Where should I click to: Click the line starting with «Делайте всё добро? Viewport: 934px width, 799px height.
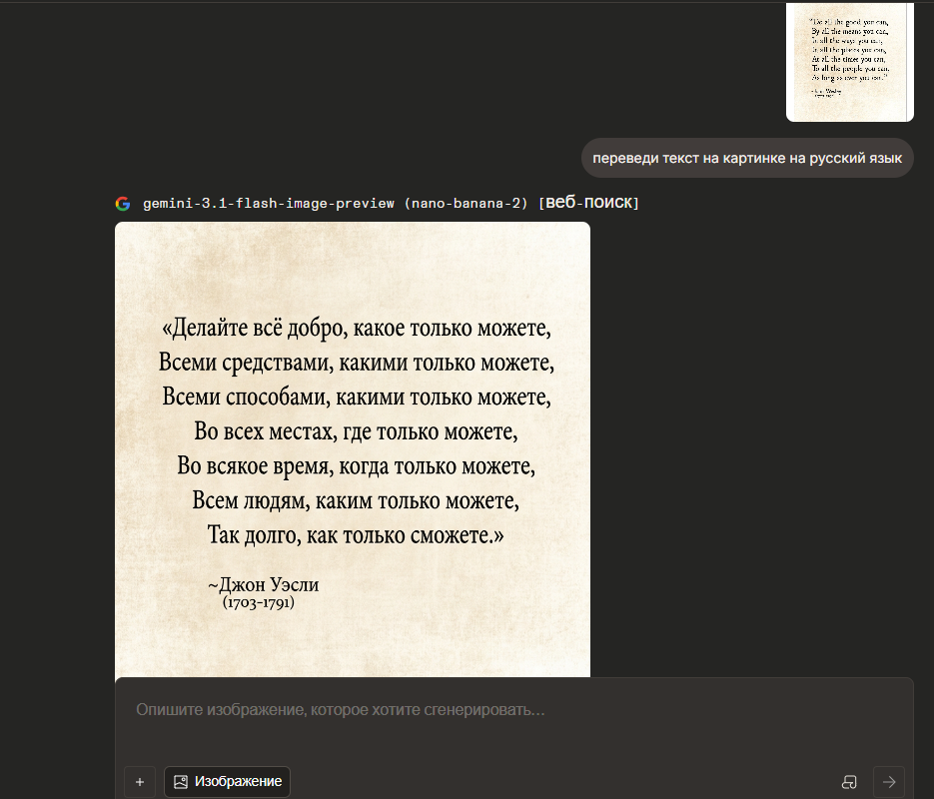pos(356,328)
